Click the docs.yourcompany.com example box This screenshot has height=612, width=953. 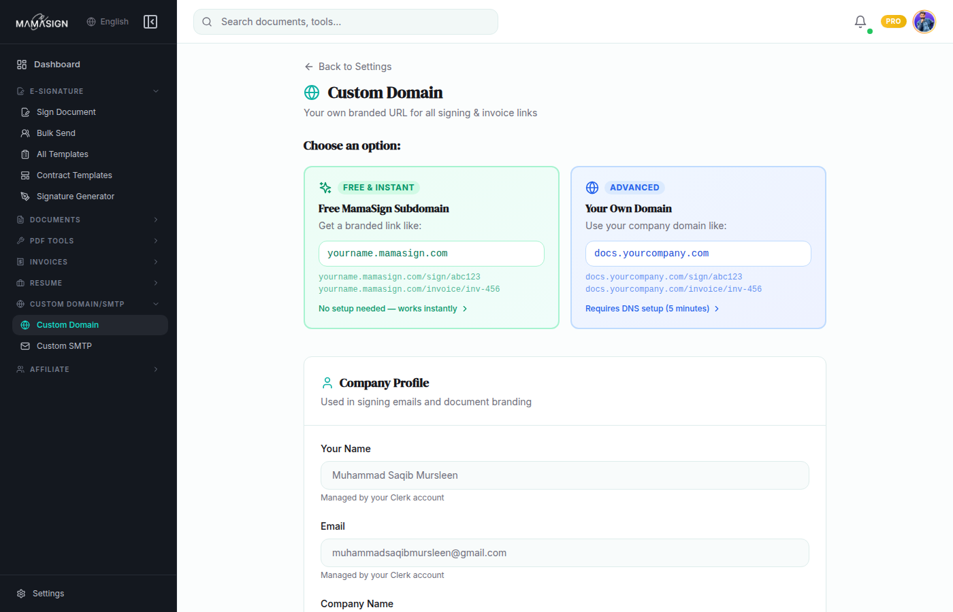[x=698, y=254]
